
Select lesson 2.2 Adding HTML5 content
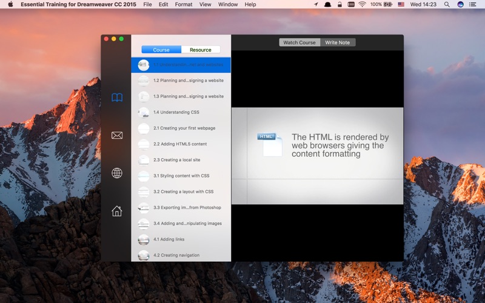tap(181, 144)
